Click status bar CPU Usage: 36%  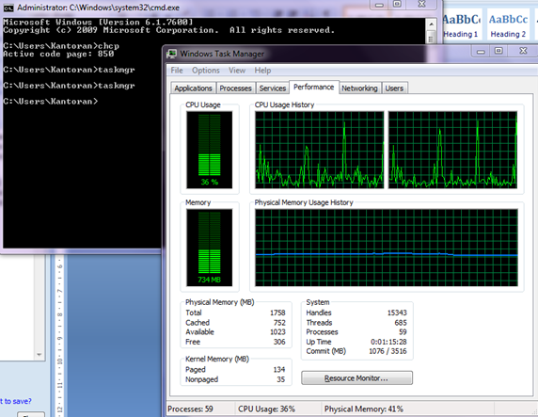[266, 409]
